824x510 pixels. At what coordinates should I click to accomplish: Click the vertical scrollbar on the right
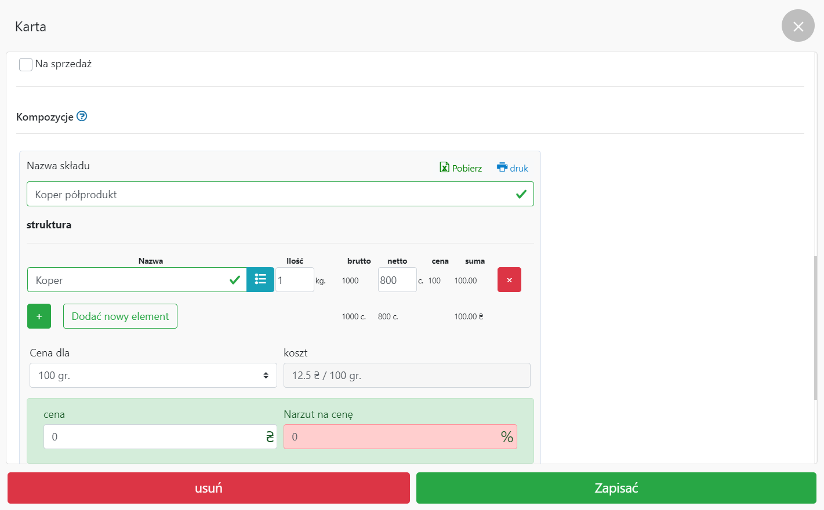pos(815,327)
